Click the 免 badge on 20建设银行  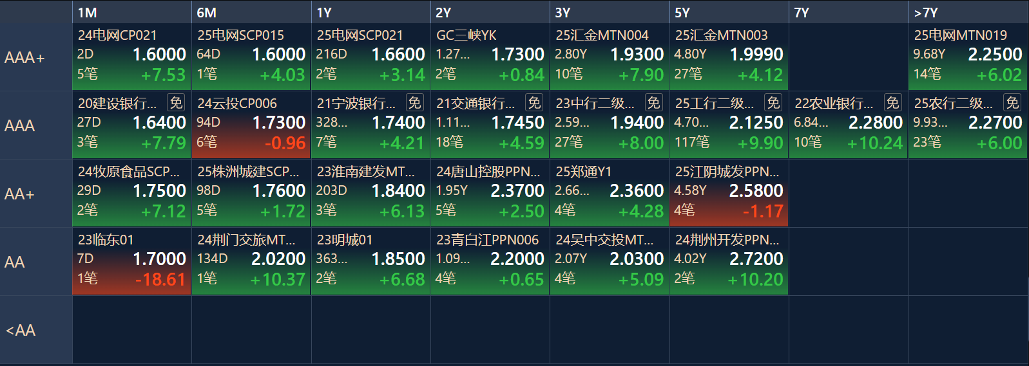(x=176, y=103)
